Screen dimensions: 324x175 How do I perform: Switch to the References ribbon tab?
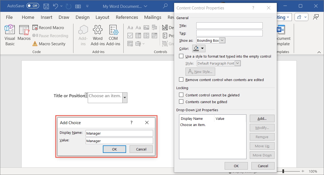click(127, 17)
